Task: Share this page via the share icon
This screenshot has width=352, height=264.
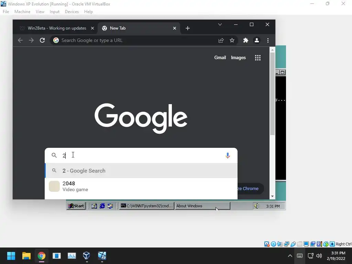Action: pyautogui.click(x=221, y=41)
